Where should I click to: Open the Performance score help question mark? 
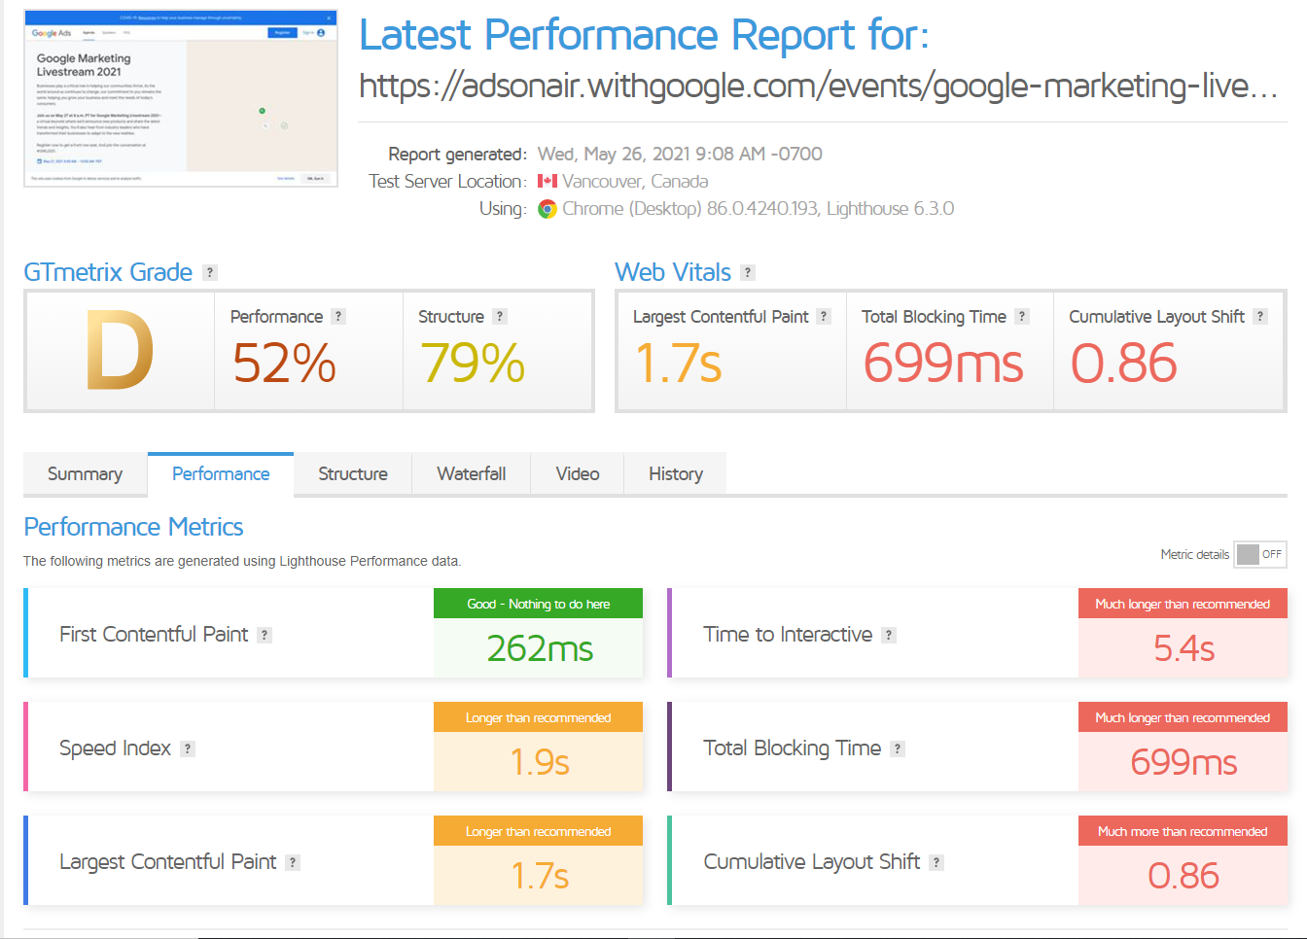[x=338, y=317]
